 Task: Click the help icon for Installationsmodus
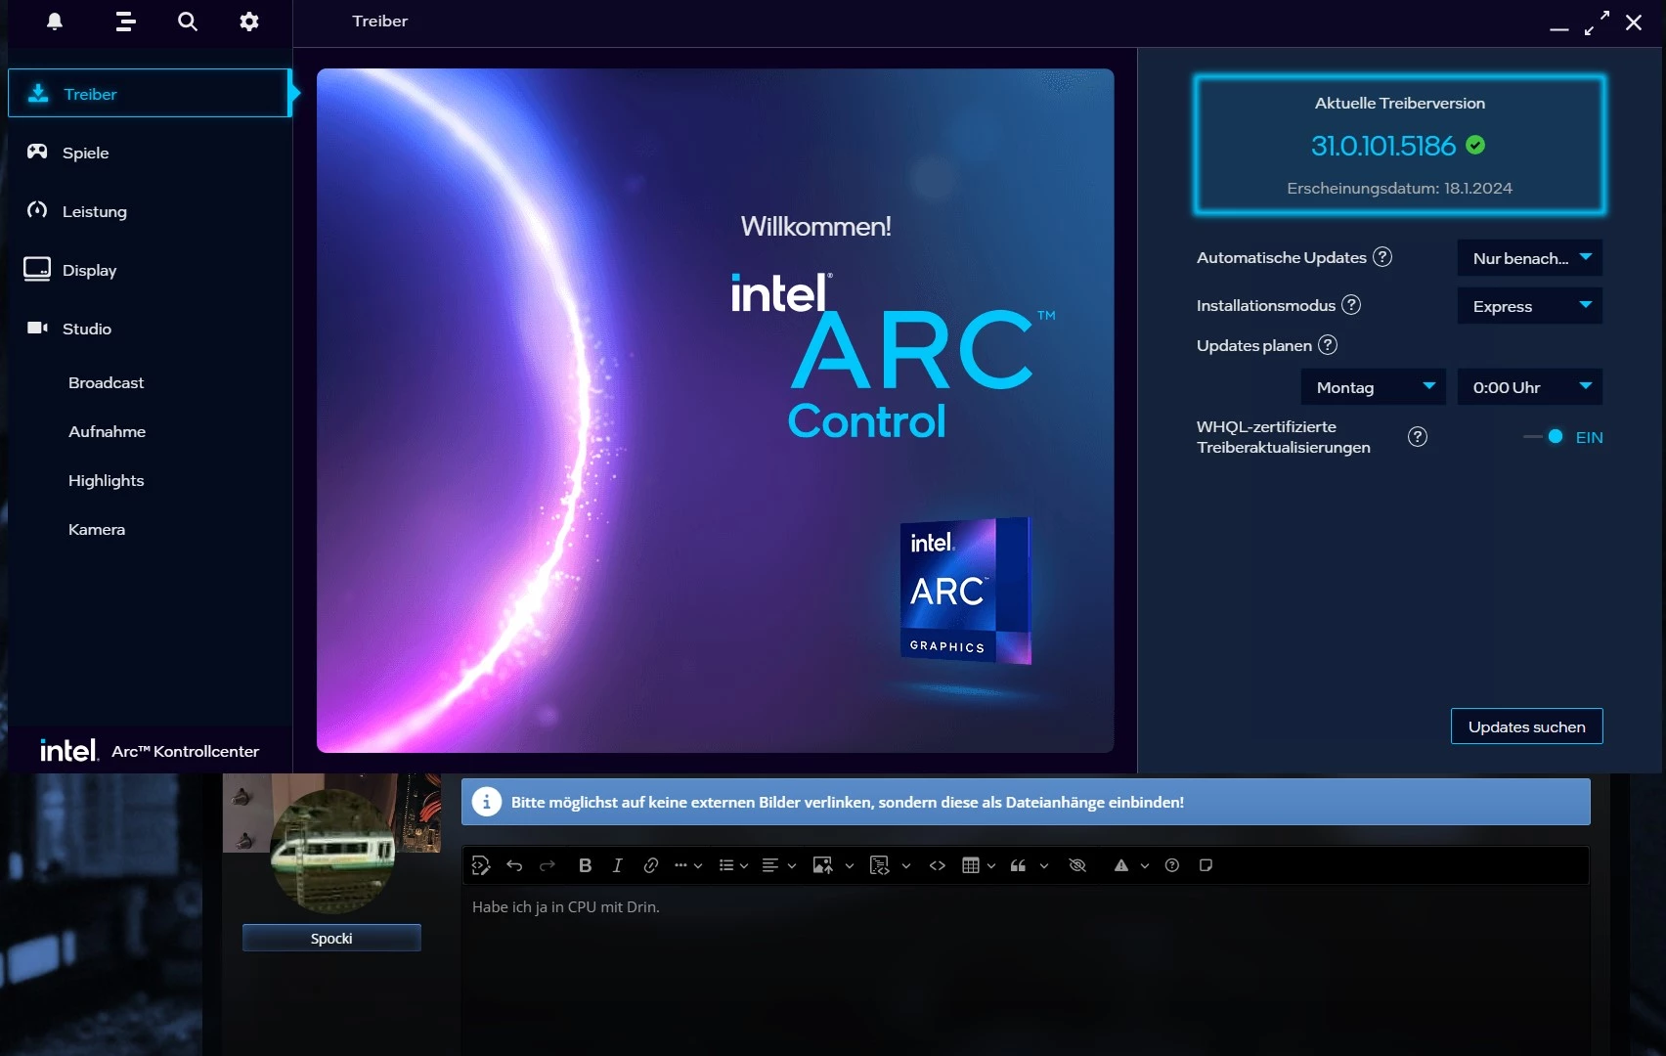1351,305
